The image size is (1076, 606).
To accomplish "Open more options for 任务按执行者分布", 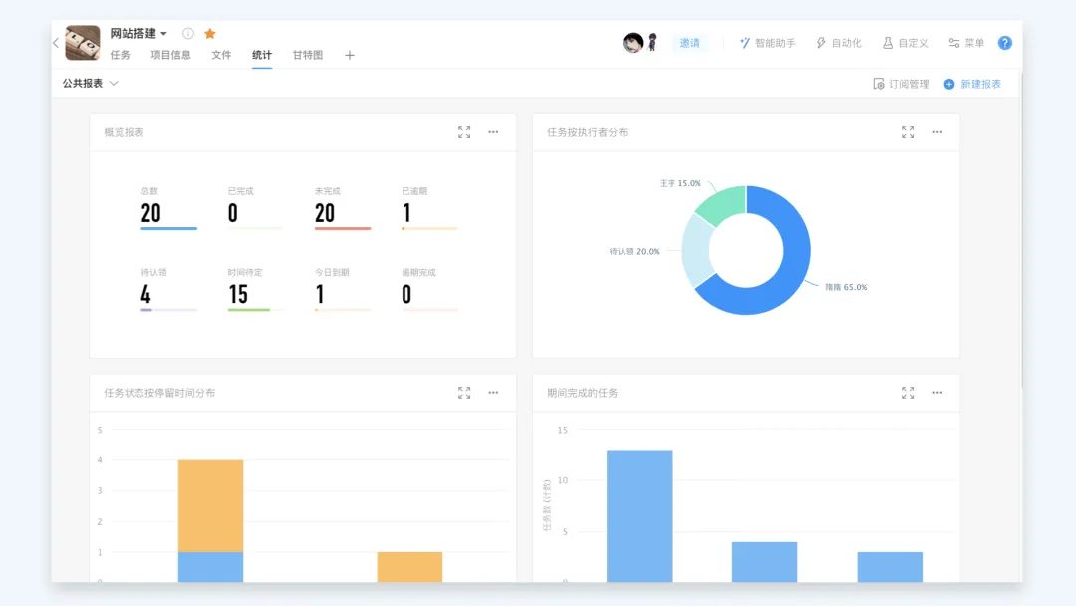I will [937, 132].
